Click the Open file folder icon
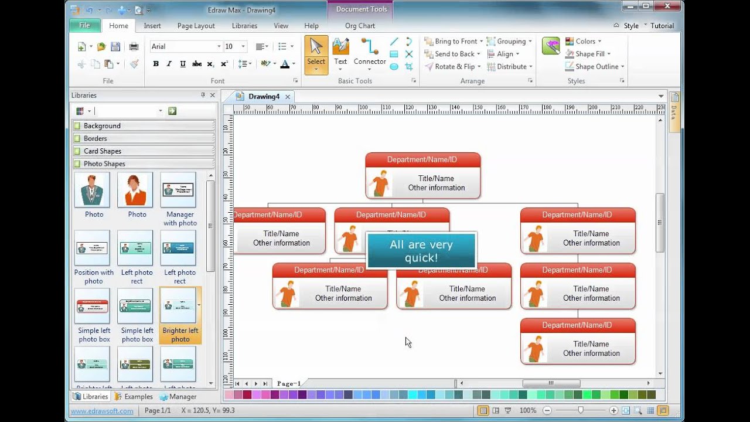 [101, 47]
